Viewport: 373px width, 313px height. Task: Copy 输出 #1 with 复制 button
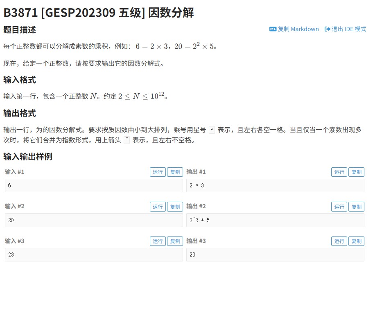pos(356,172)
